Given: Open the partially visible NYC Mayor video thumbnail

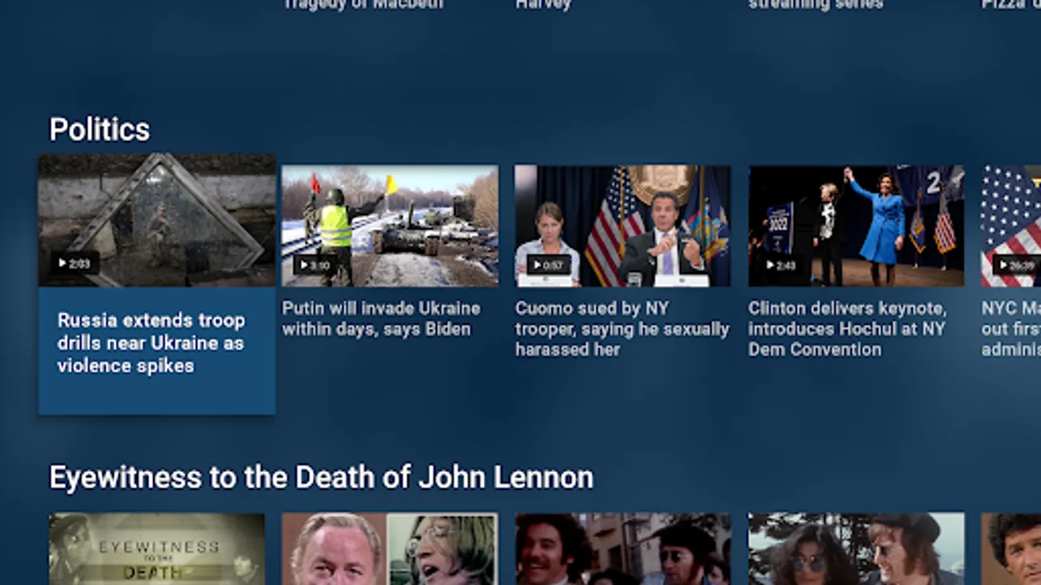Looking at the screenshot, I should point(1011,226).
